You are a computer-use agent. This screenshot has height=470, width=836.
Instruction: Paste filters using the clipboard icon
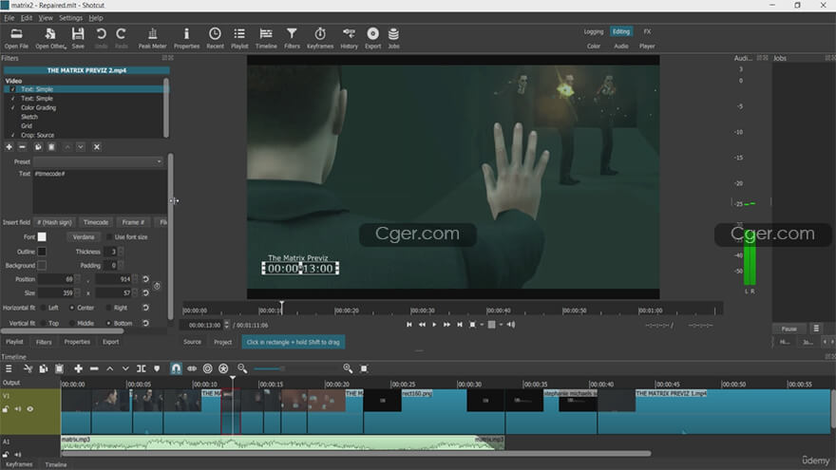tap(51, 146)
